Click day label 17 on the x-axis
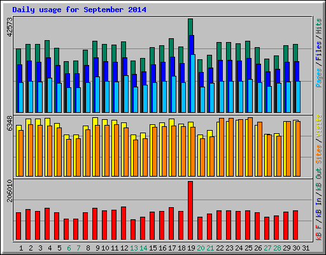The image size is (326, 255). (x=172, y=248)
